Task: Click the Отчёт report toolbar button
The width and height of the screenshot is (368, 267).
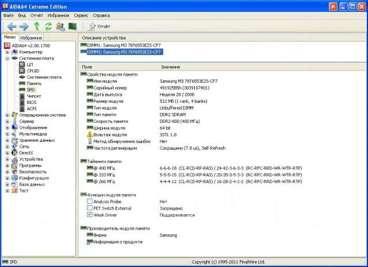Action: 98,26
